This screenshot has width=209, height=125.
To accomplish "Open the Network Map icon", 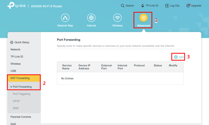I will click(x=65, y=17).
